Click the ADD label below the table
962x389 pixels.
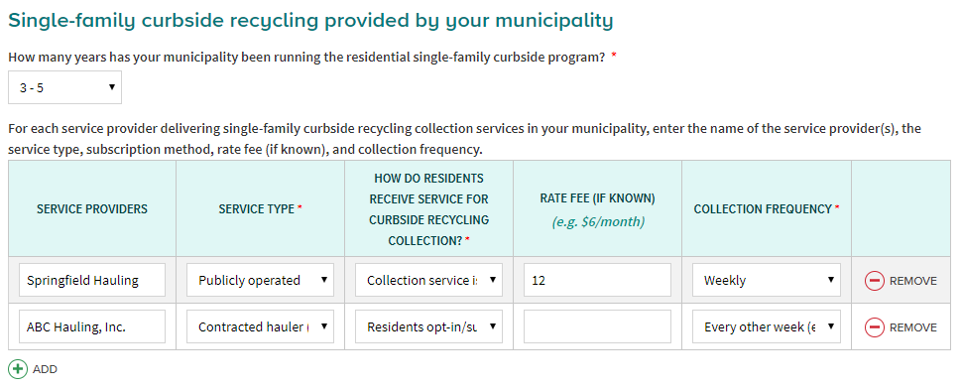pos(45,369)
